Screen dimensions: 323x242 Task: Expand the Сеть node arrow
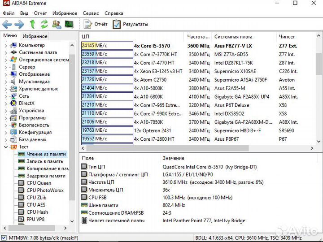(6, 96)
